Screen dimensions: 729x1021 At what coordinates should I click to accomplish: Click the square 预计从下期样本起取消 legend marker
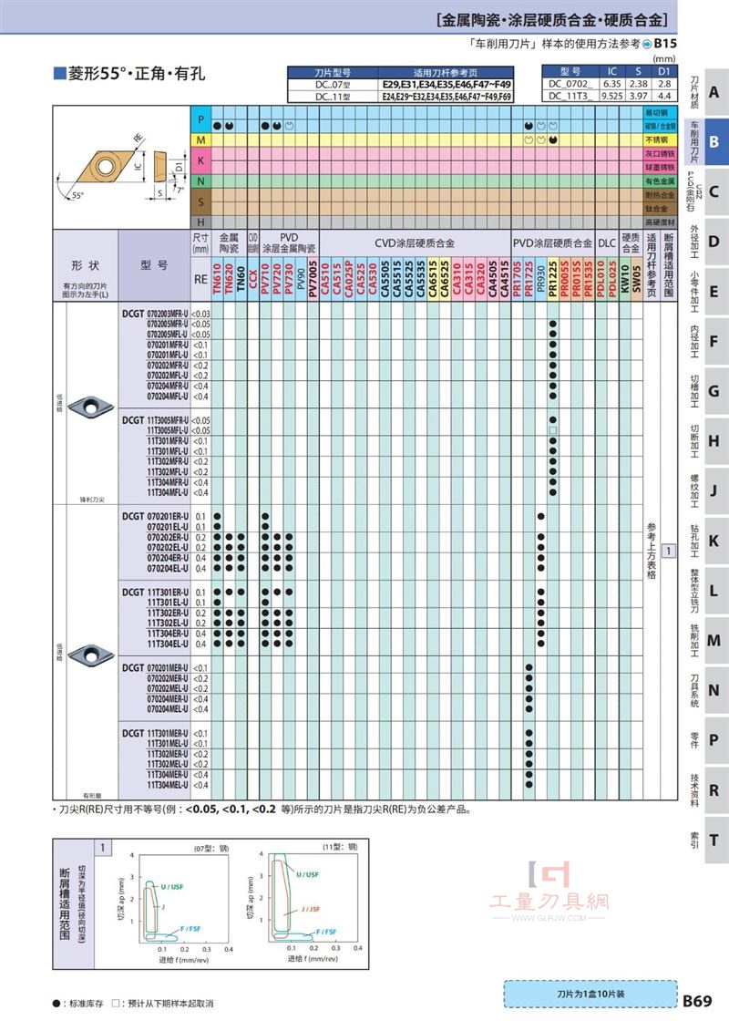coord(116,1004)
